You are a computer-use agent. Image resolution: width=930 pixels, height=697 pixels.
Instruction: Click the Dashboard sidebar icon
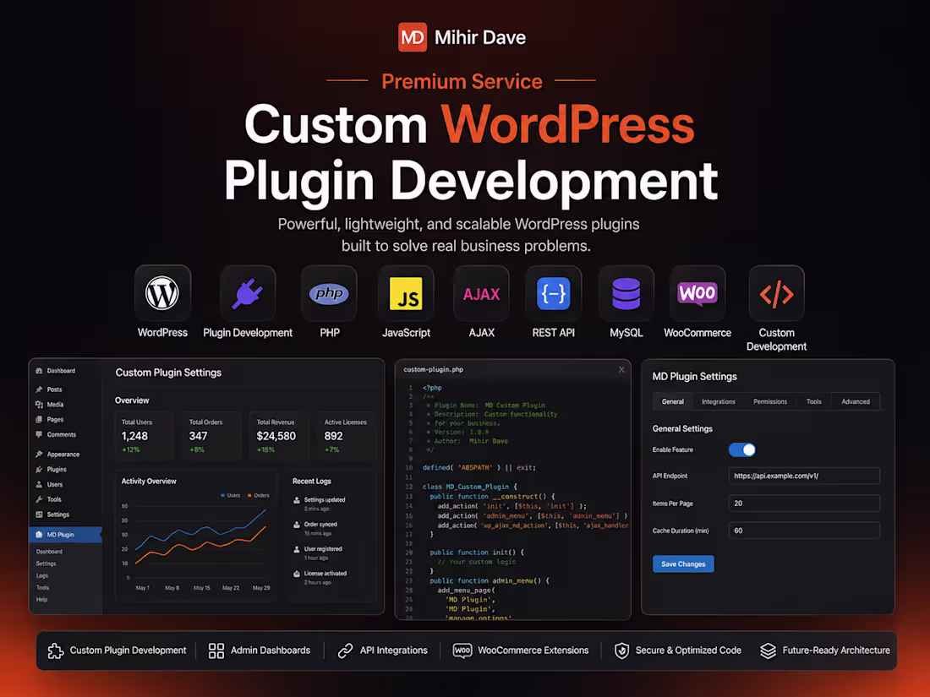[x=39, y=371]
